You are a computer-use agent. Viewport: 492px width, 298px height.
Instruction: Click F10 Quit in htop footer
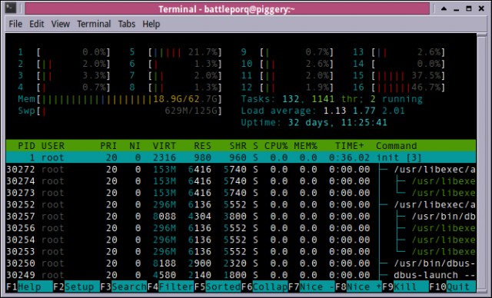tap(453, 286)
